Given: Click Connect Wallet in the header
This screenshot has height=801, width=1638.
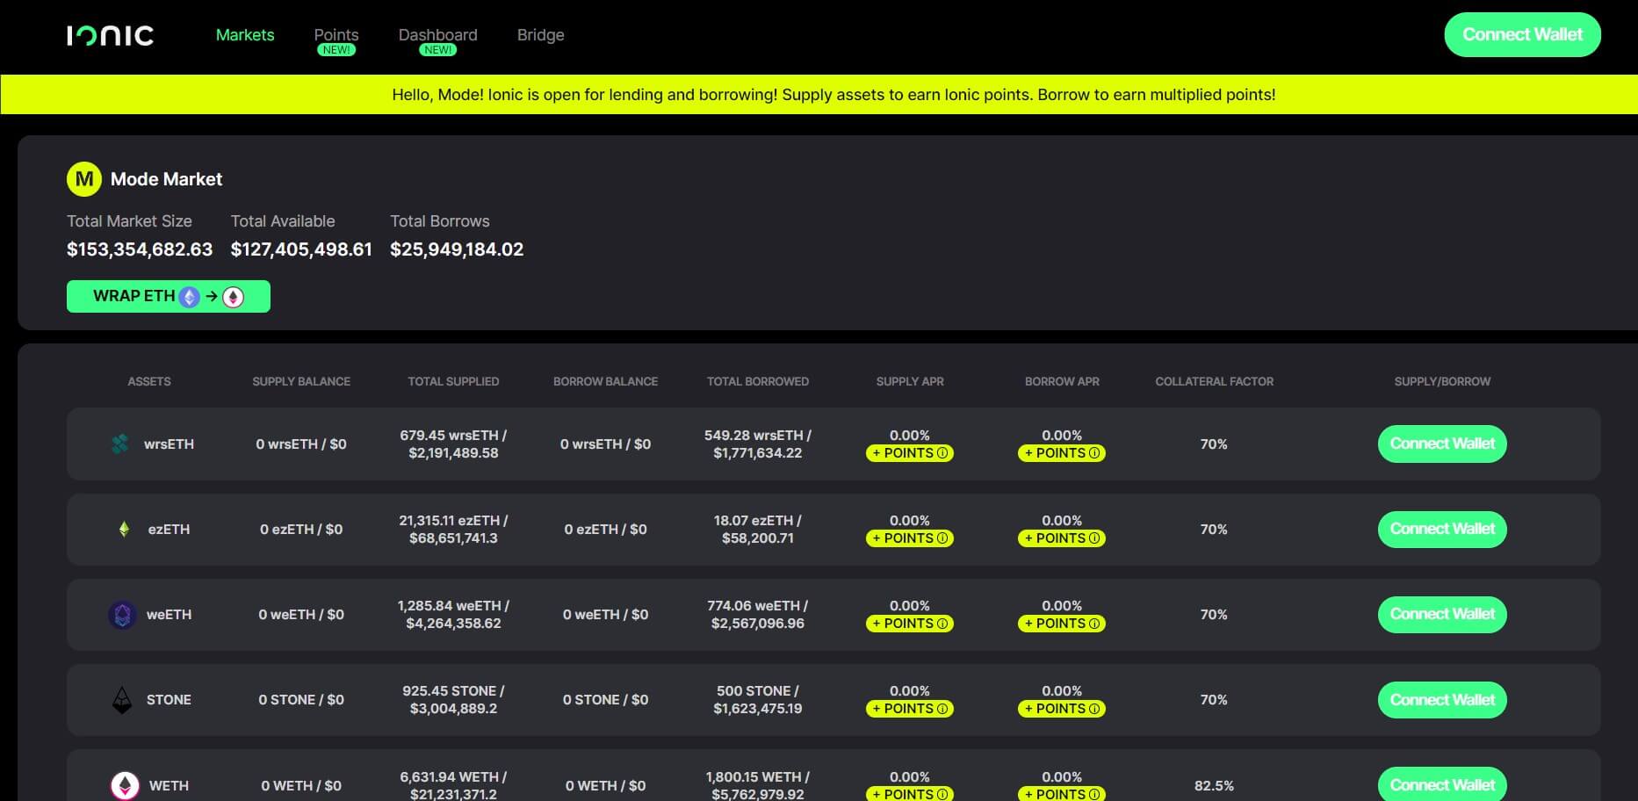Looking at the screenshot, I should coord(1522,35).
